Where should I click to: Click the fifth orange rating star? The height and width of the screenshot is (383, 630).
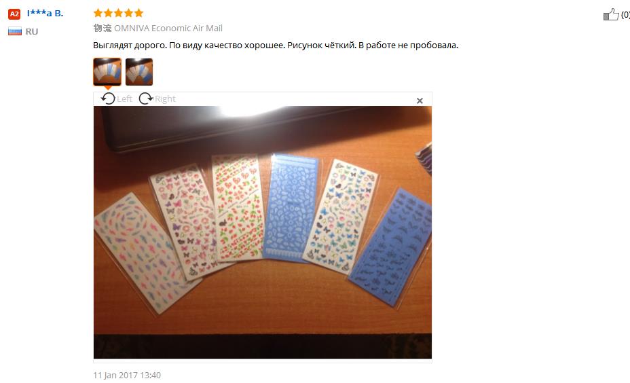(x=139, y=14)
